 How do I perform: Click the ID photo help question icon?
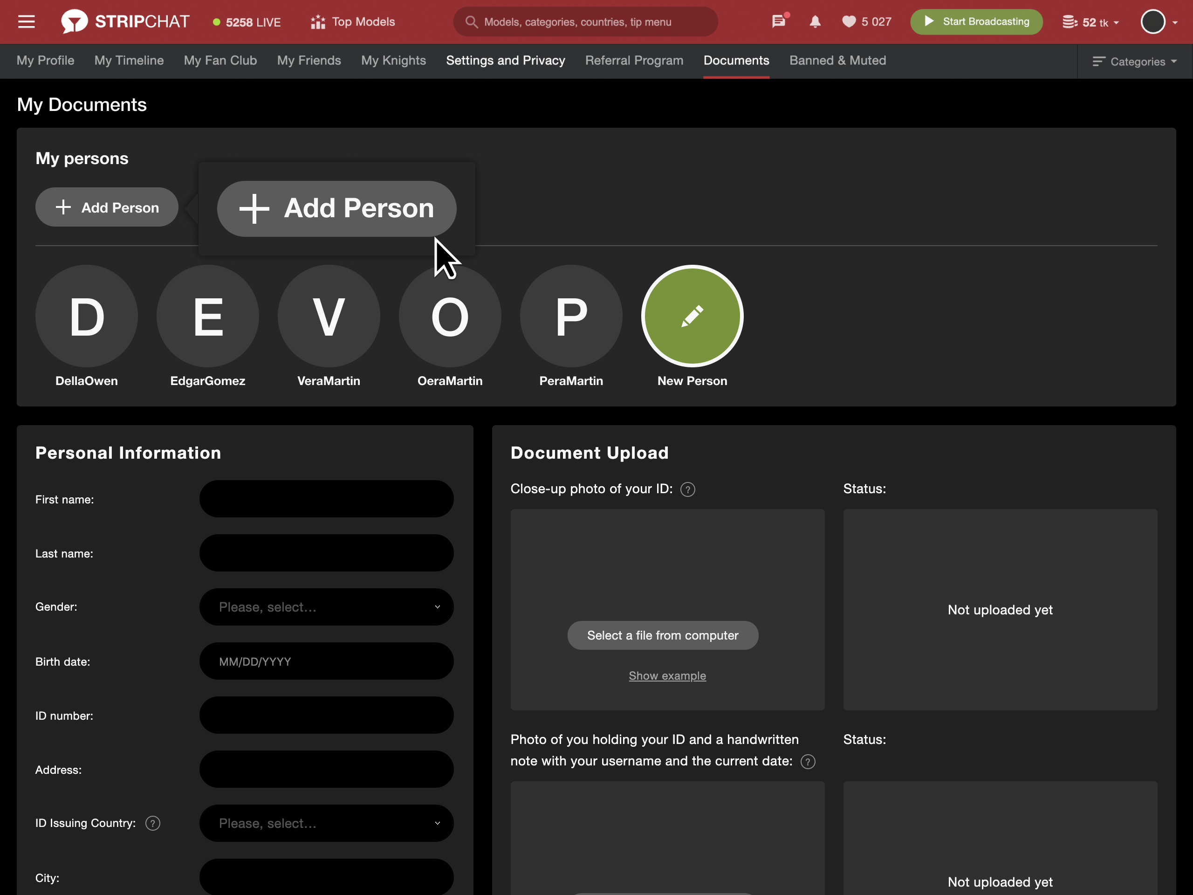tap(688, 489)
